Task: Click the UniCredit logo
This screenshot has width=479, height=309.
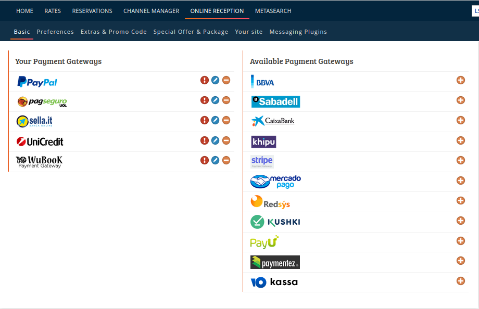Action: click(x=40, y=141)
